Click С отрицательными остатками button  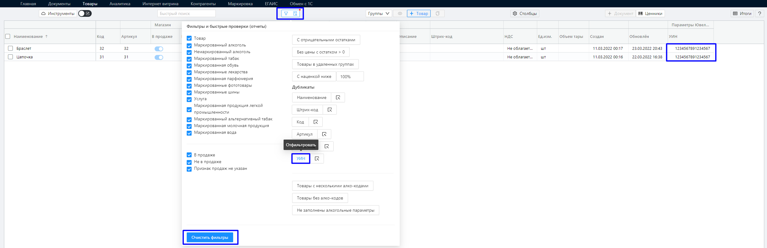coord(326,40)
